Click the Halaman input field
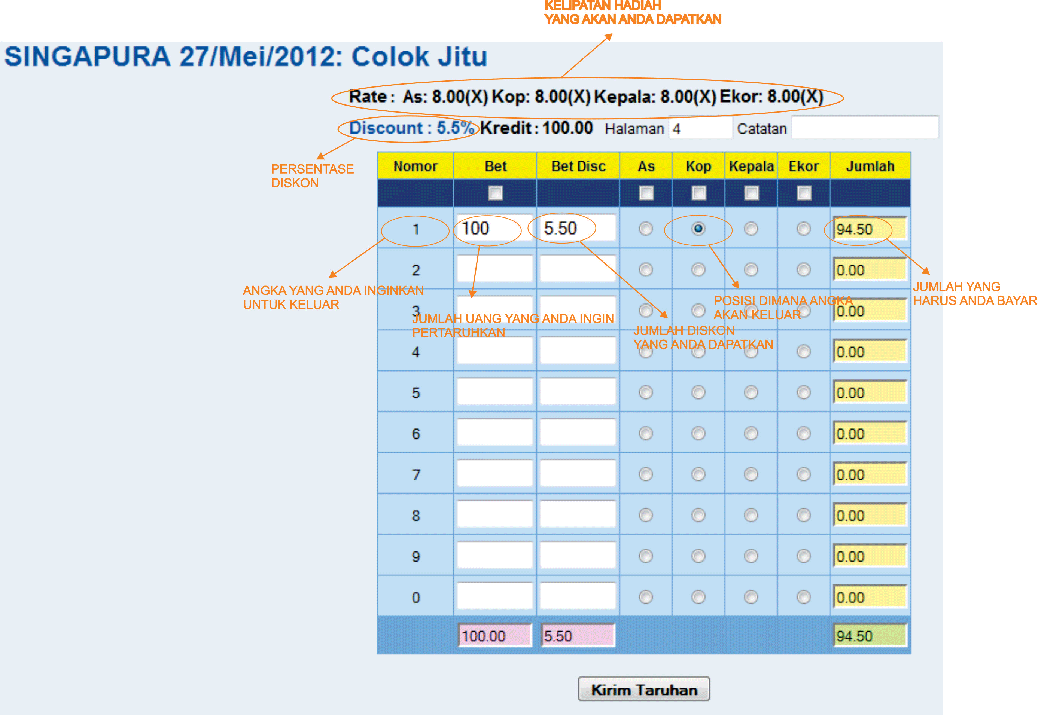1038x715 pixels. click(x=700, y=128)
